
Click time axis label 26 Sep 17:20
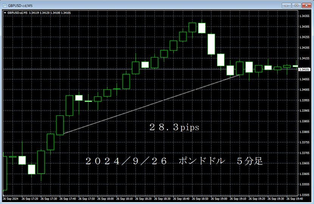click(x=30, y=199)
